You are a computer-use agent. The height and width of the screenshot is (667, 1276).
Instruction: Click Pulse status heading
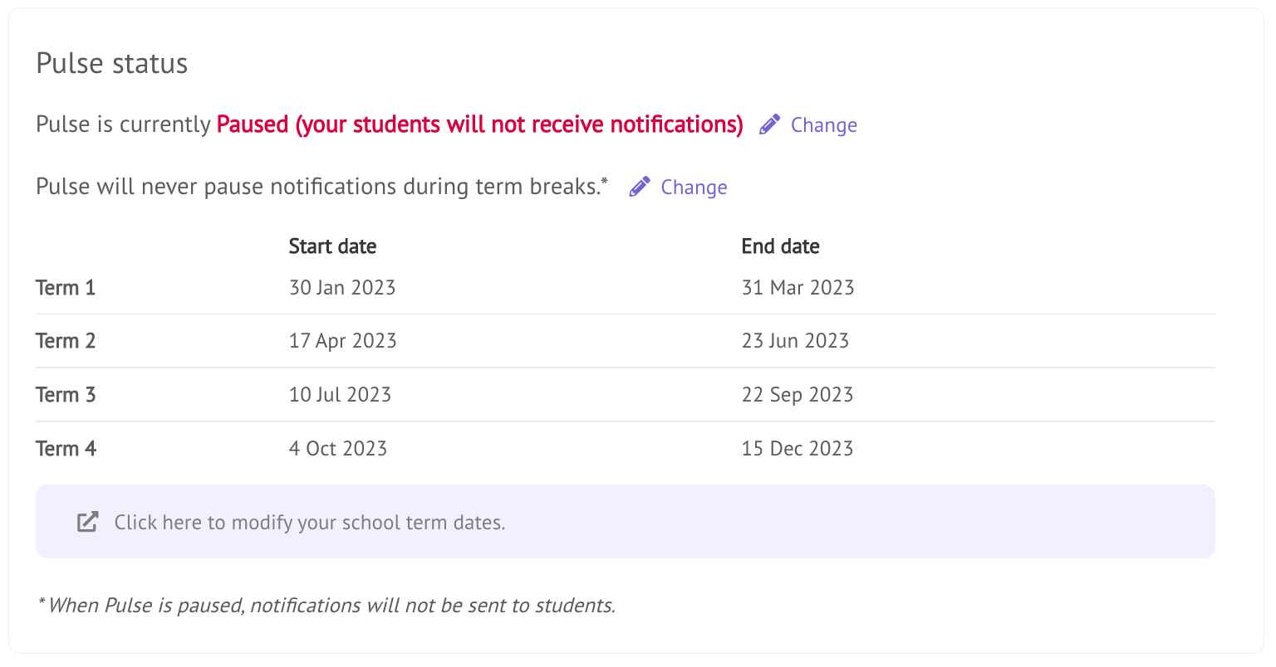(x=112, y=64)
